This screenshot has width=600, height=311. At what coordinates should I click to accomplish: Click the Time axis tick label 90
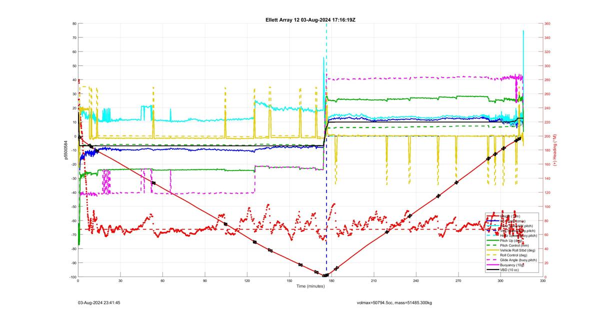tap(205, 281)
